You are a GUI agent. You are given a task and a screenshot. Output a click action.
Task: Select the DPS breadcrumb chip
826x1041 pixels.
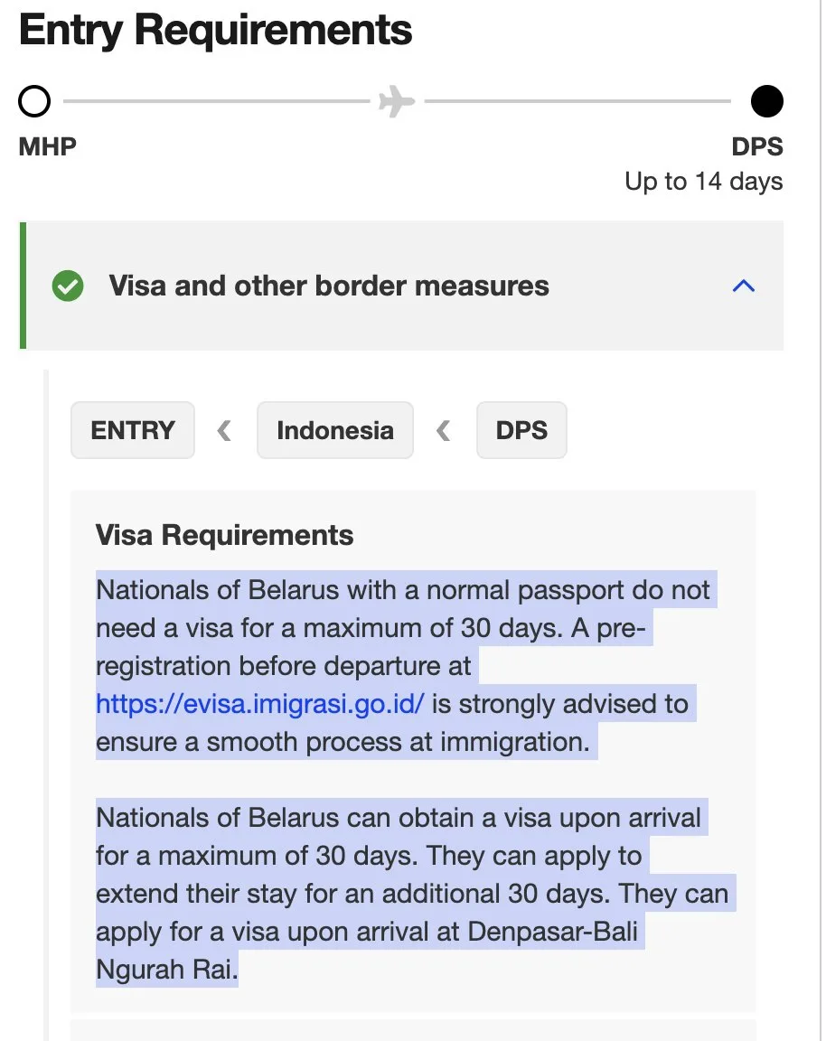[521, 430]
